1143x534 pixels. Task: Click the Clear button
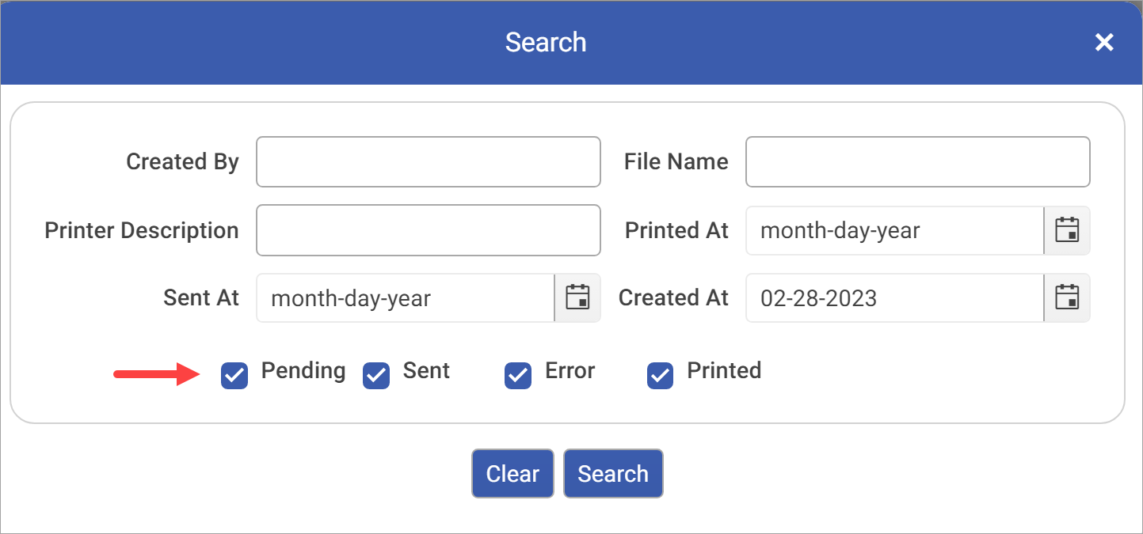[x=512, y=474]
